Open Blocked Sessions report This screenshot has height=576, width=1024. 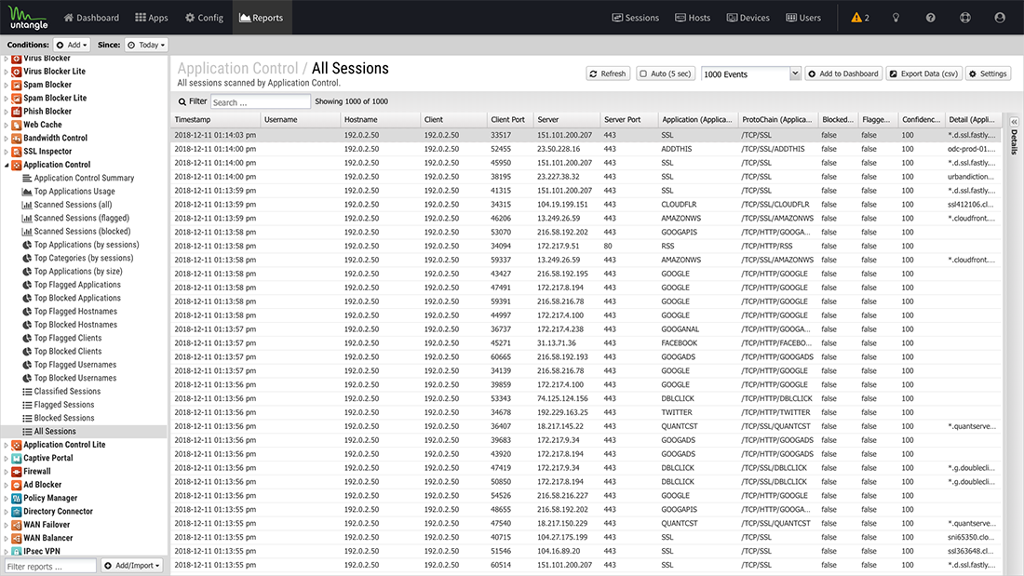click(x=63, y=418)
